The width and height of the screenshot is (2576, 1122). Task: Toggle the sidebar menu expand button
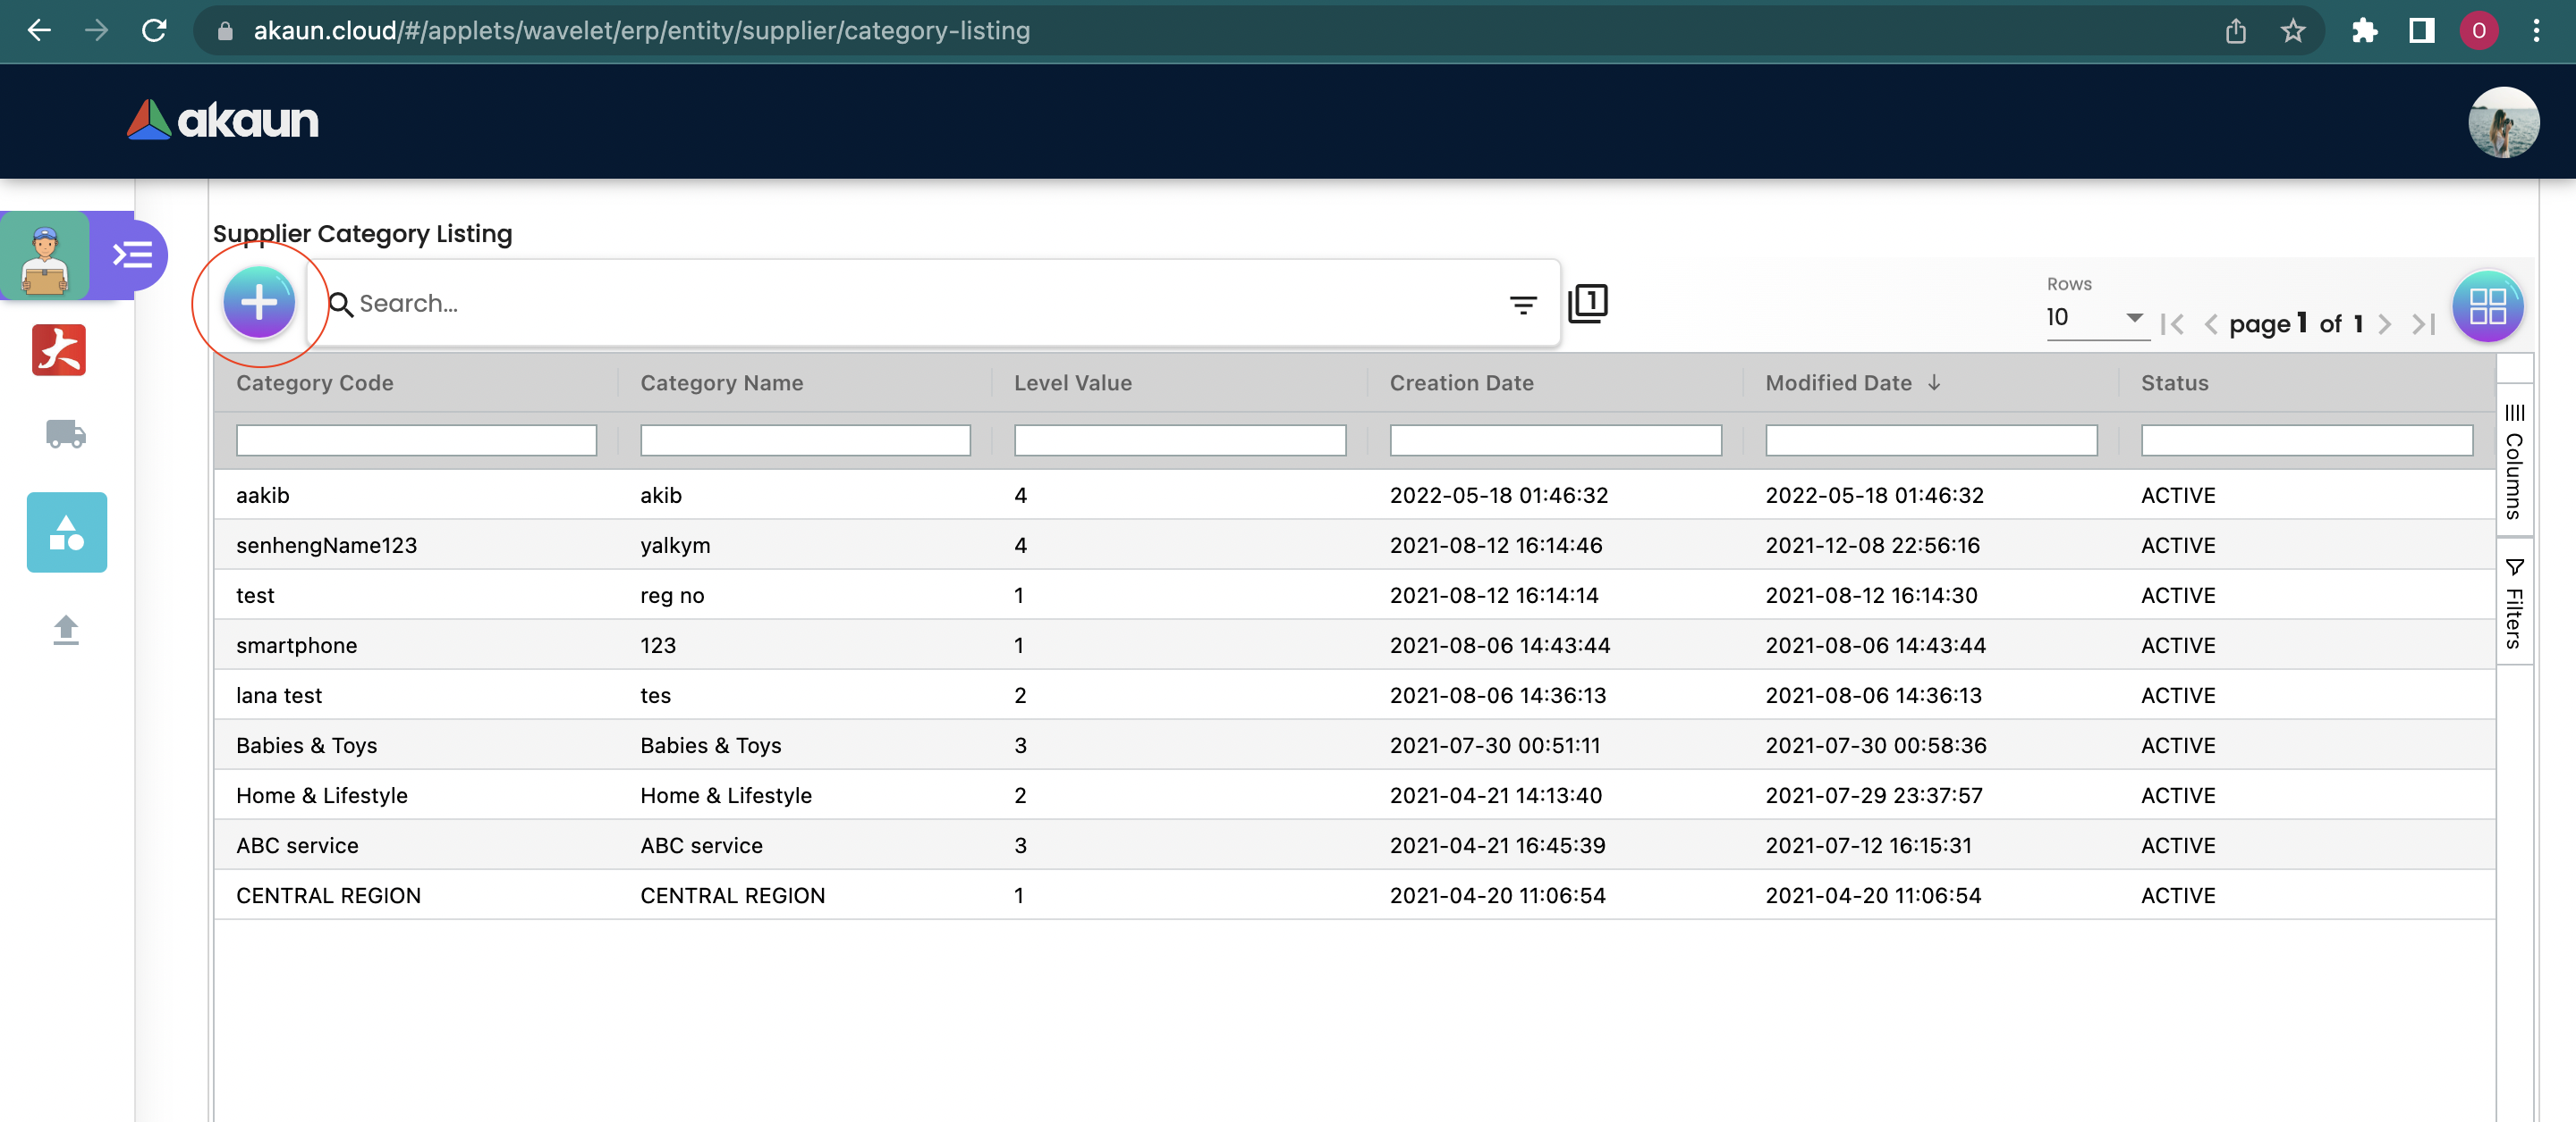click(x=132, y=254)
